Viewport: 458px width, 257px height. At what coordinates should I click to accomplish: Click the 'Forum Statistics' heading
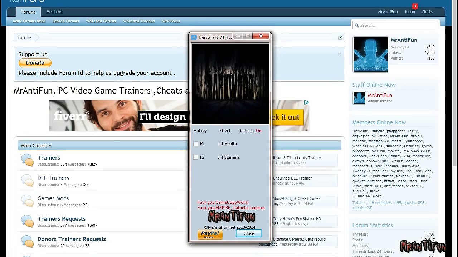[372, 225]
